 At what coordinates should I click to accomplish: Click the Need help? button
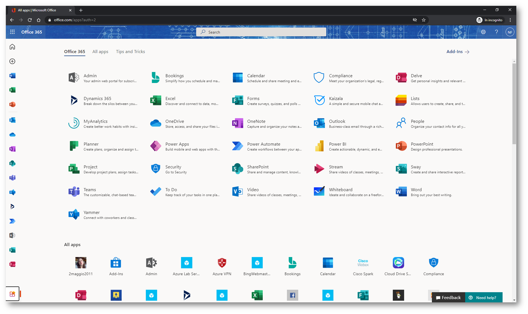pos(484,297)
